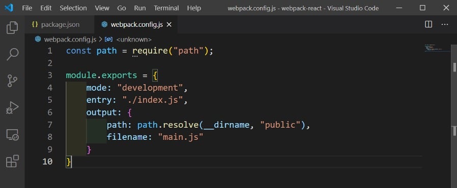Click the "filename" key on line 8

click(x=127, y=137)
